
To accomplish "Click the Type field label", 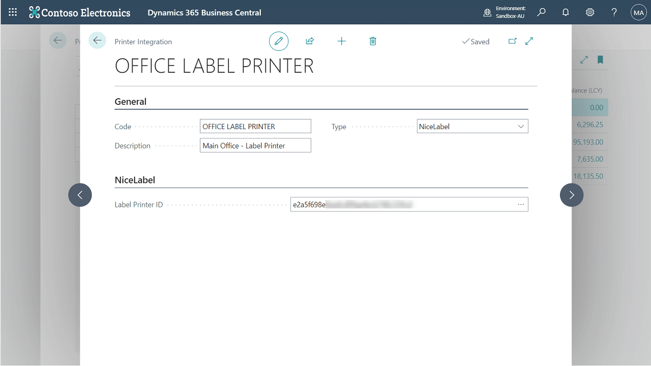I will (339, 127).
